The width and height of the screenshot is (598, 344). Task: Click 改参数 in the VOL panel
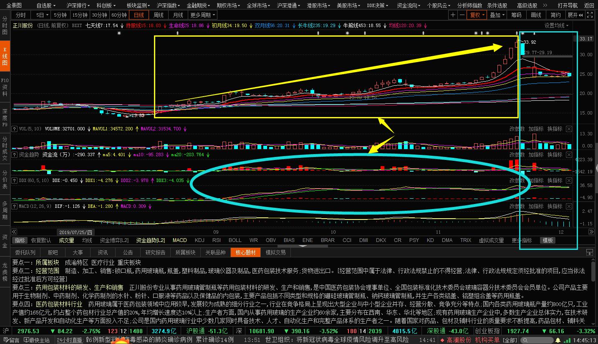tap(517, 129)
